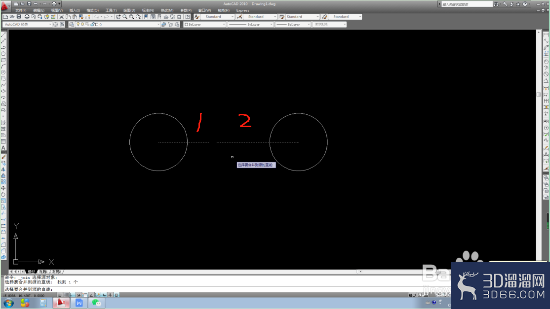The height and width of the screenshot is (309, 550).
Task: Toggle layer 0 on/off light bulb
Action: tap(78, 25)
